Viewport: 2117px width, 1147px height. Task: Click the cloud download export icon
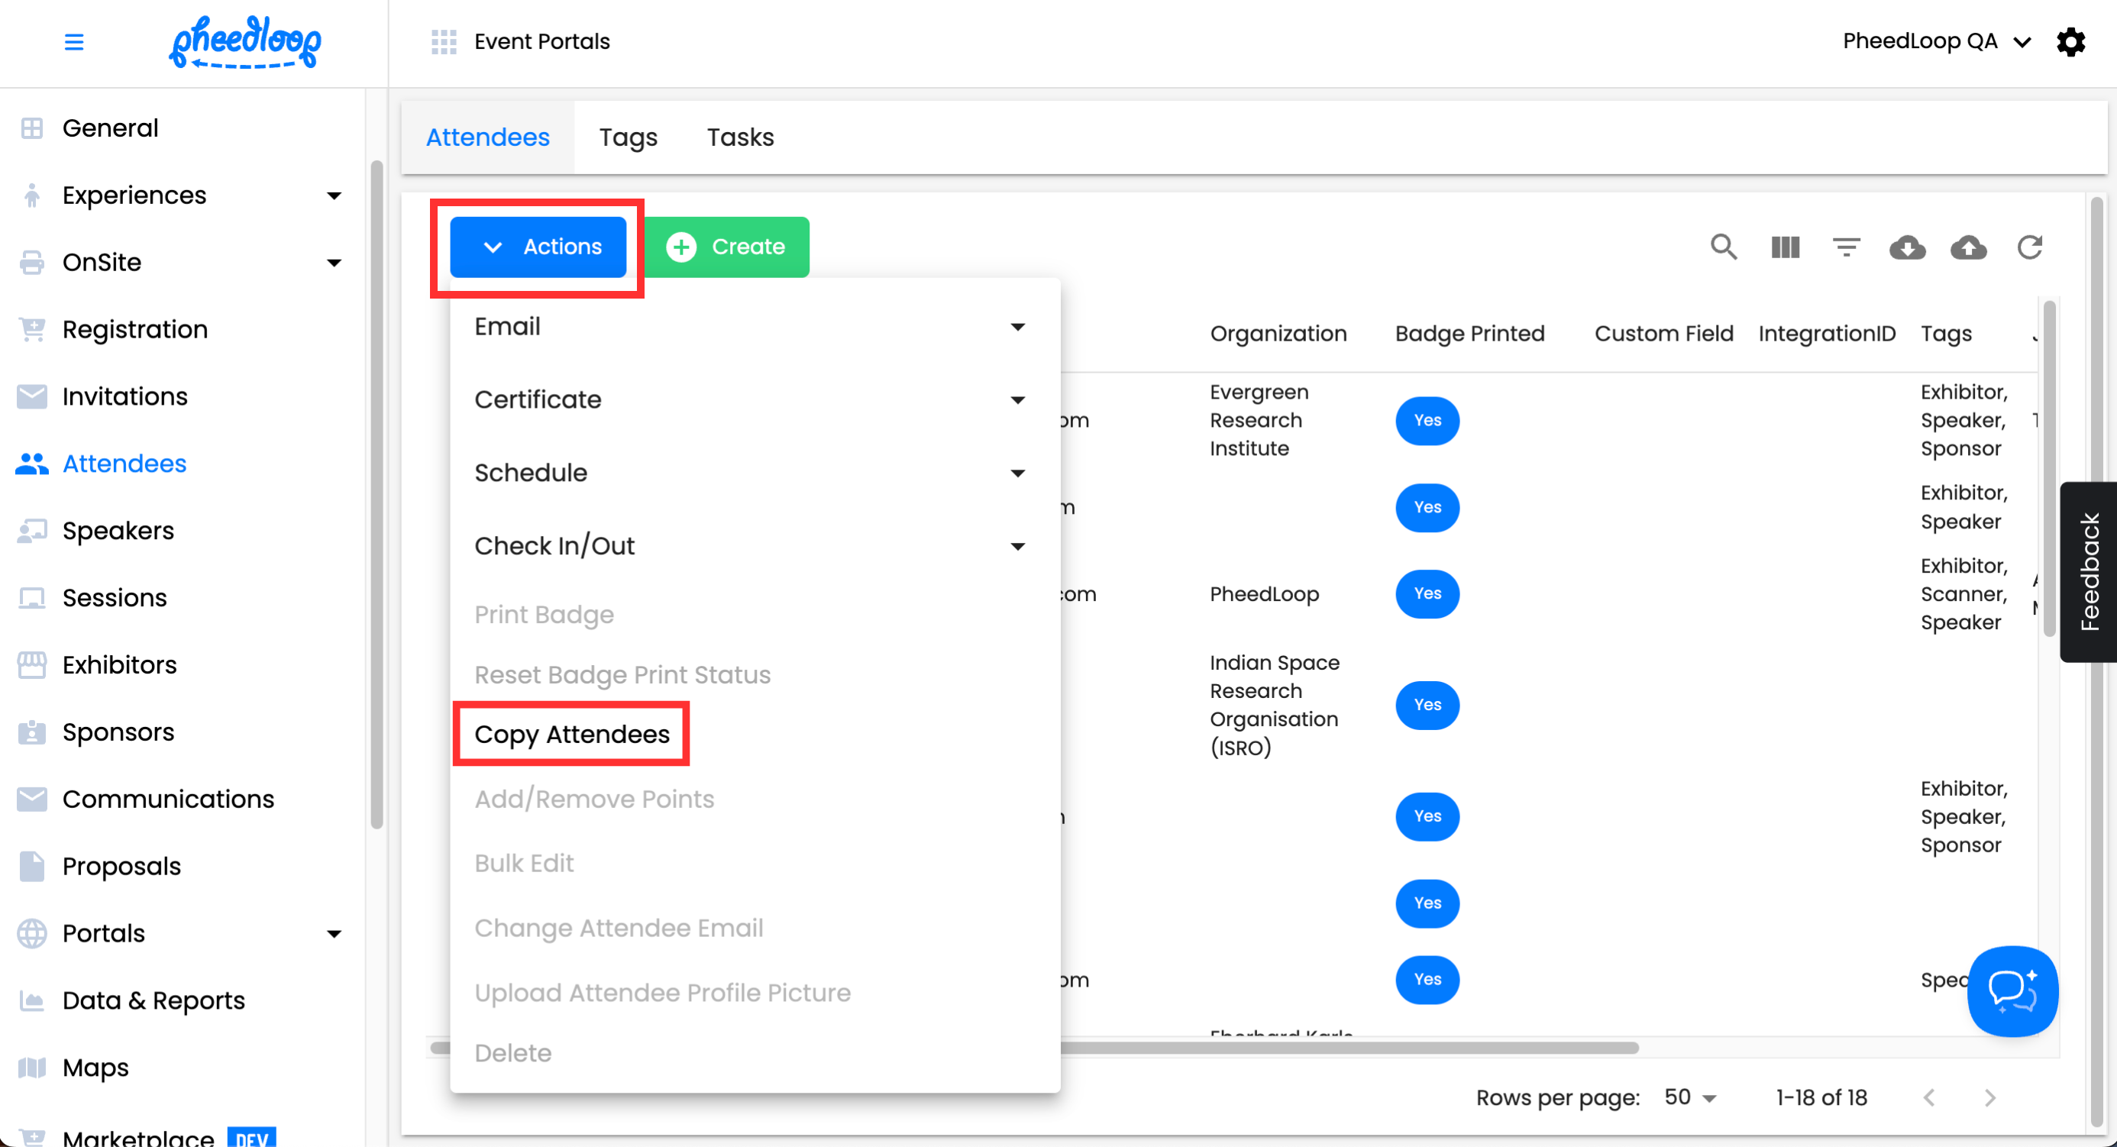coord(1907,247)
